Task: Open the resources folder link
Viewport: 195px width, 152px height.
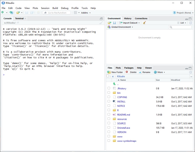Action: pyautogui.click(x=122, y=119)
